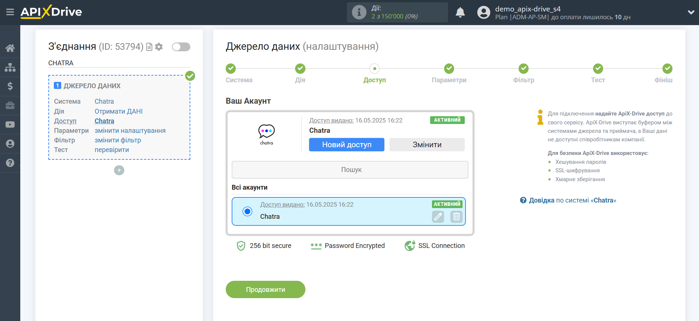Click the 256 bit secure shield icon
The image size is (699, 321).
click(x=241, y=246)
